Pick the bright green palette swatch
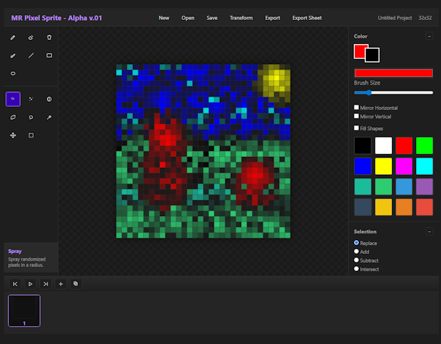This screenshot has width=441, height=344. (x=424, y=145)
